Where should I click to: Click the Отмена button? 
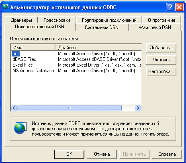[x=102, y=154]
